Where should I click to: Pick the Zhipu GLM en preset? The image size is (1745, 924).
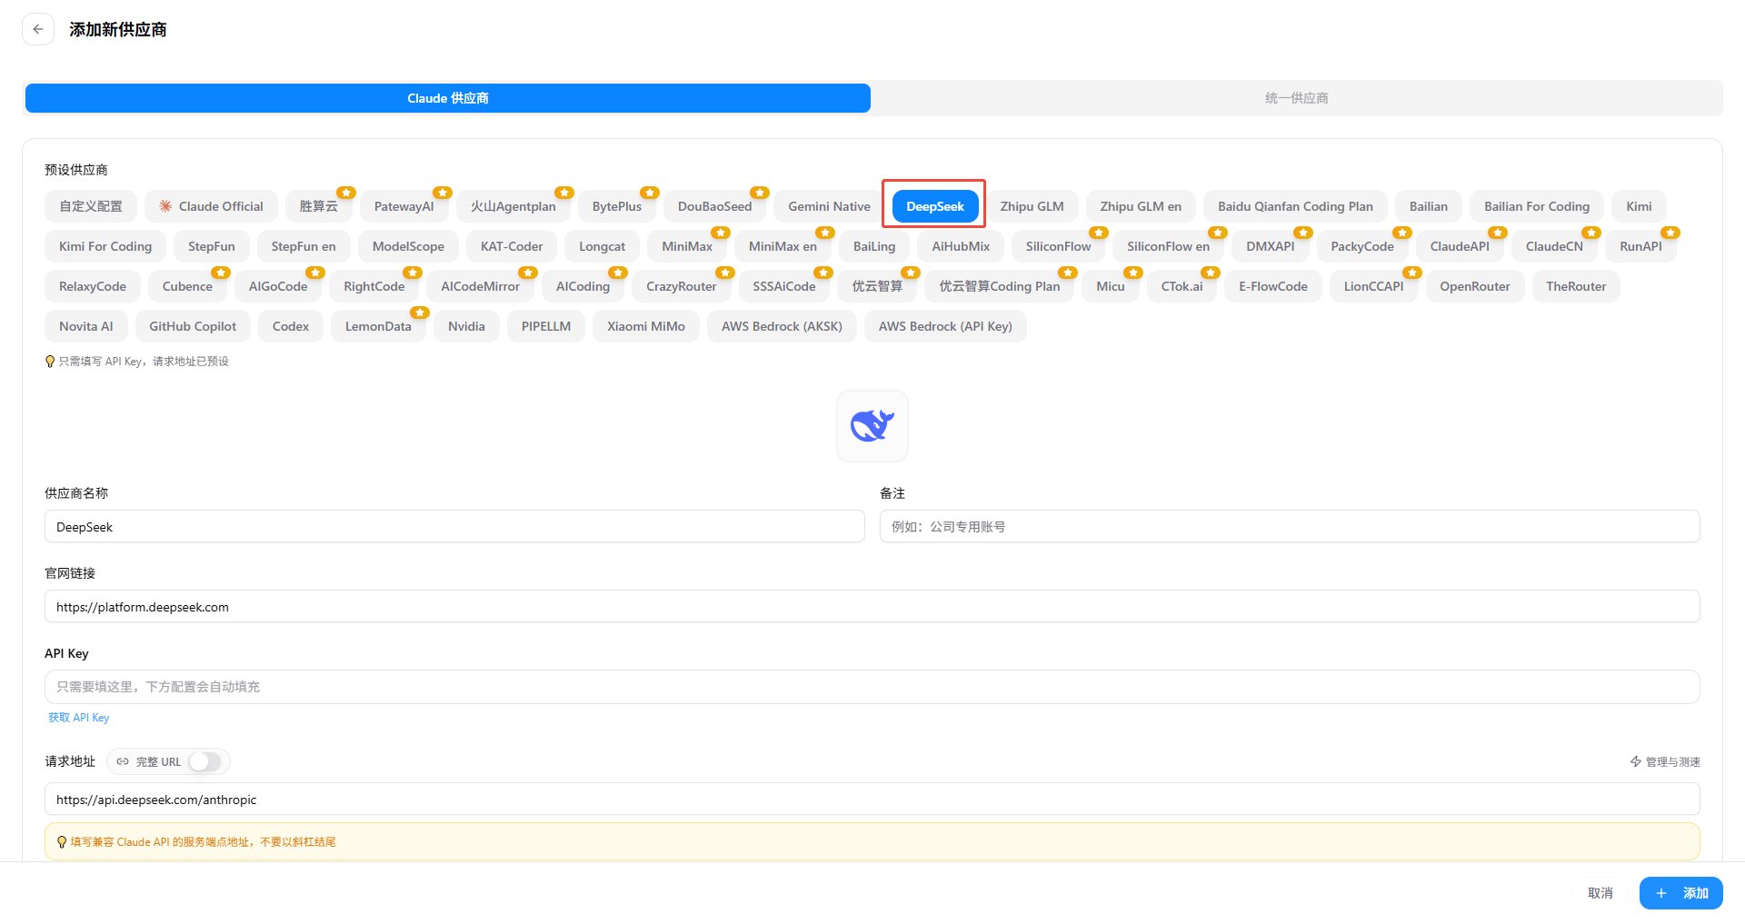point(1141,206)
